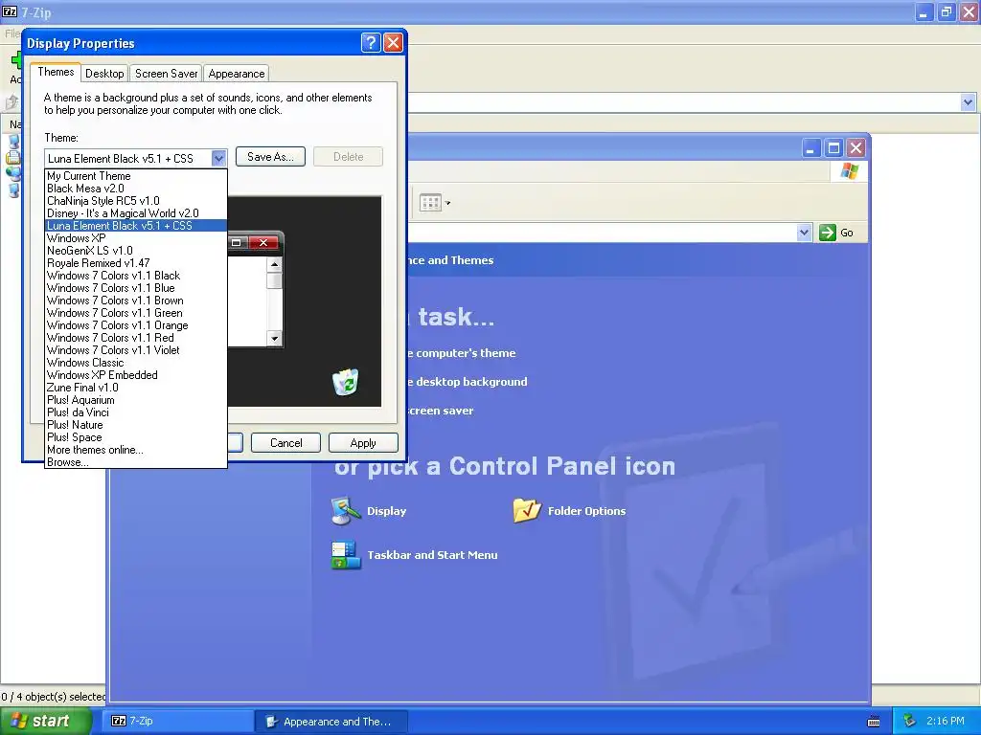The image size is (981, 735).
Task: Open the Taskbar and Start Menu icon
Action: pos(345,554)
